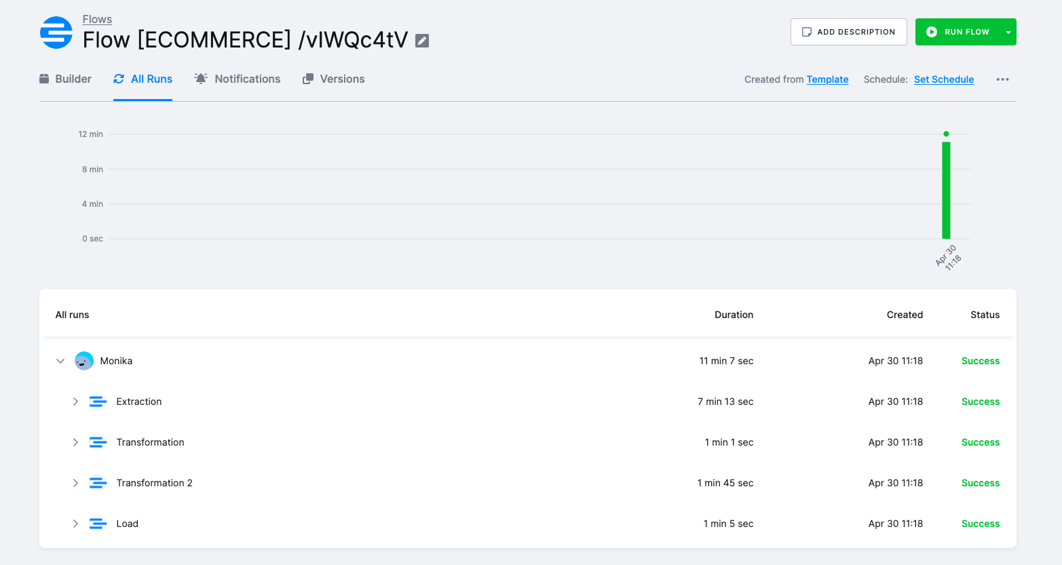Click Monika's avatar thumbnail
Screen dimensions: 1062x565
[83, 360]
